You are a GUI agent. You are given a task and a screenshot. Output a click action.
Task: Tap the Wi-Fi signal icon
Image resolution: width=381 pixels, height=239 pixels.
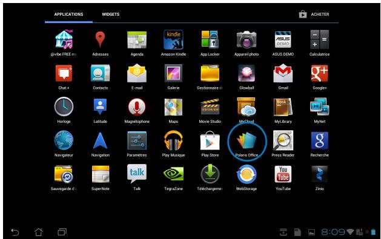click(350, 232)
